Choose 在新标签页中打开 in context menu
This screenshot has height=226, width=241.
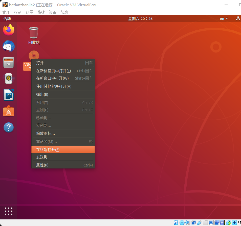63,71
